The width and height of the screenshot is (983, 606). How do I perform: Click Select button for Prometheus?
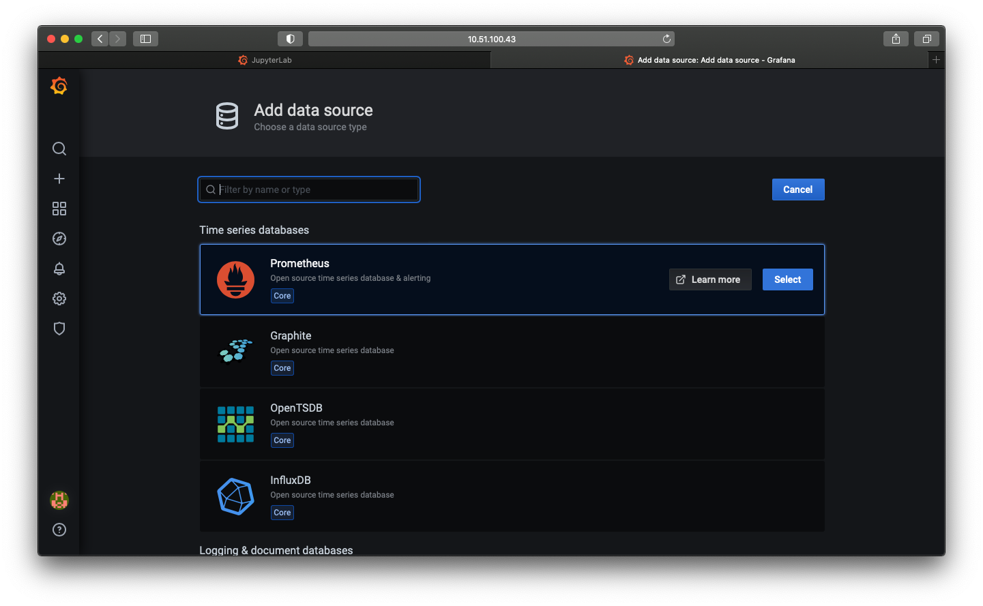click(x=788, y=279)
